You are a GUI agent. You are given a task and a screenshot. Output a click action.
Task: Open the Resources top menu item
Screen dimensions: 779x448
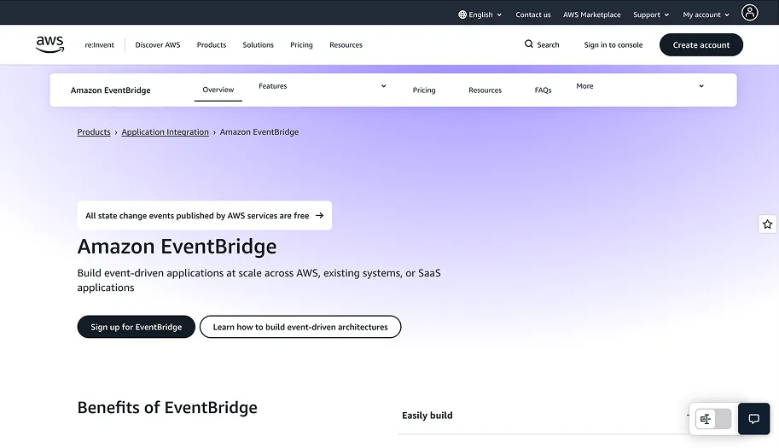[346, 44]
